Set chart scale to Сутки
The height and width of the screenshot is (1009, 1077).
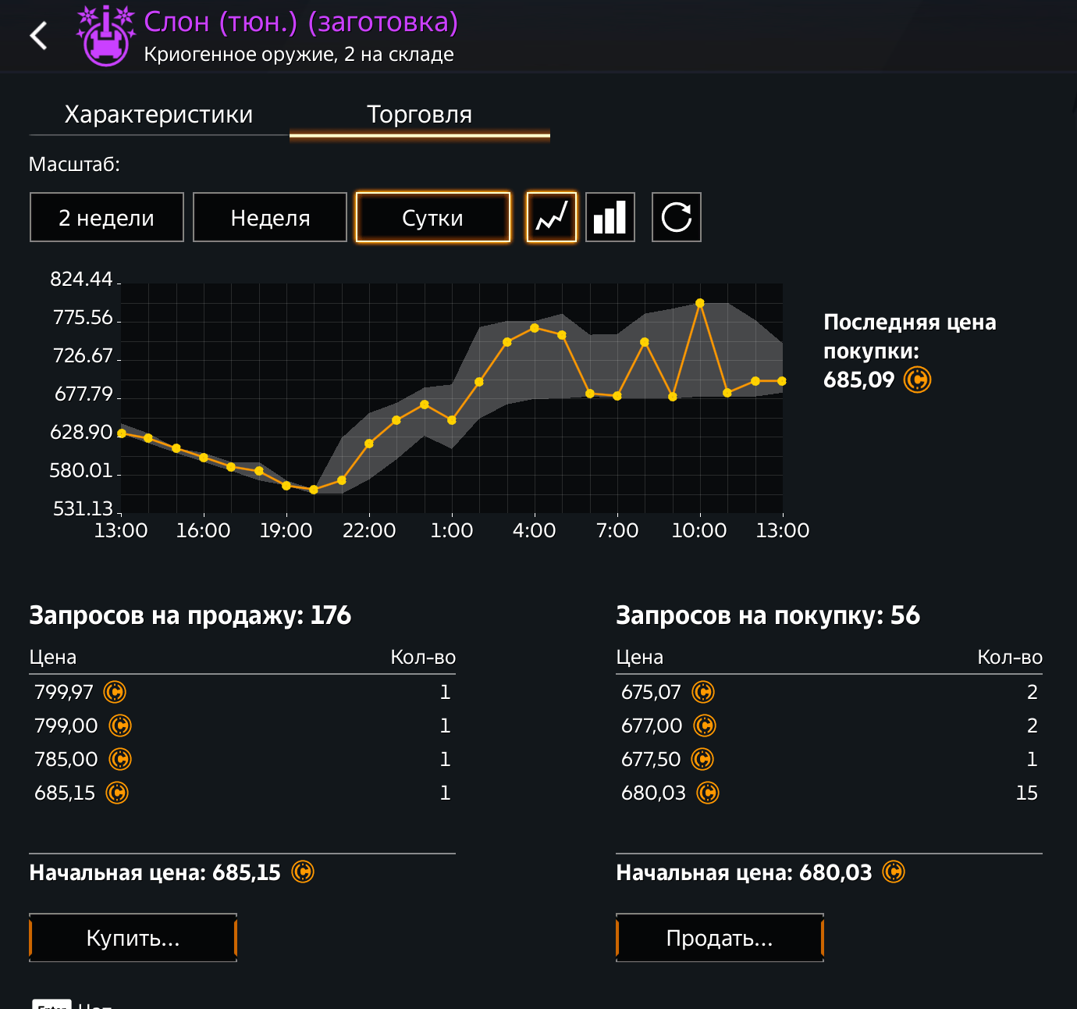click(x=433, y=217)
